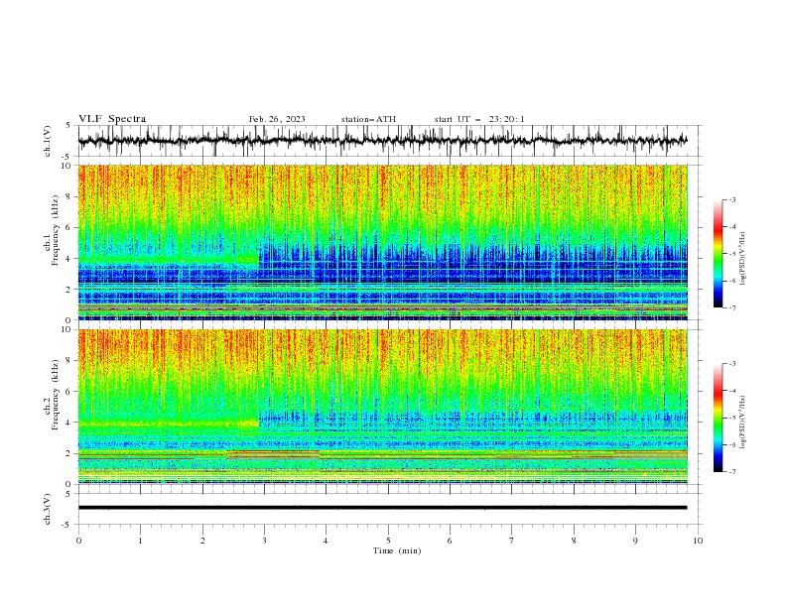The image size is (786, 607).
Task: Click the time axis tick label '3'
Action: (264, 541)
